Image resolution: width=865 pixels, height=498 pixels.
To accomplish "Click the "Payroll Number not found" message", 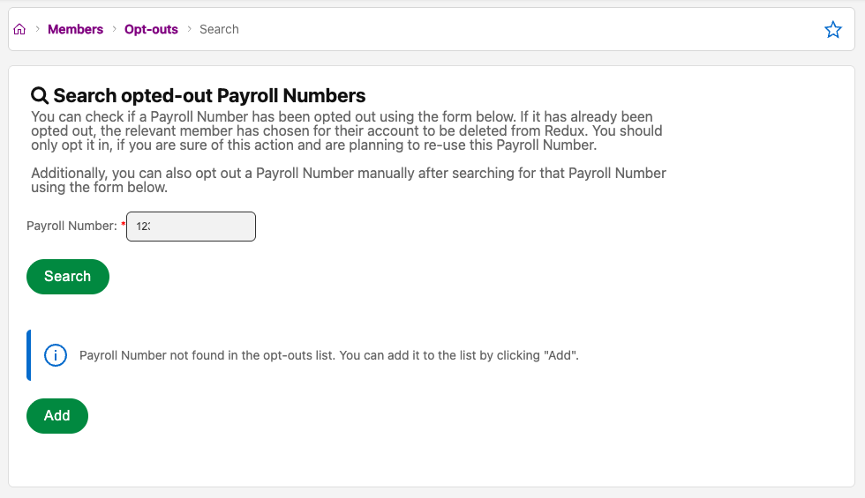I will (328, 356).
